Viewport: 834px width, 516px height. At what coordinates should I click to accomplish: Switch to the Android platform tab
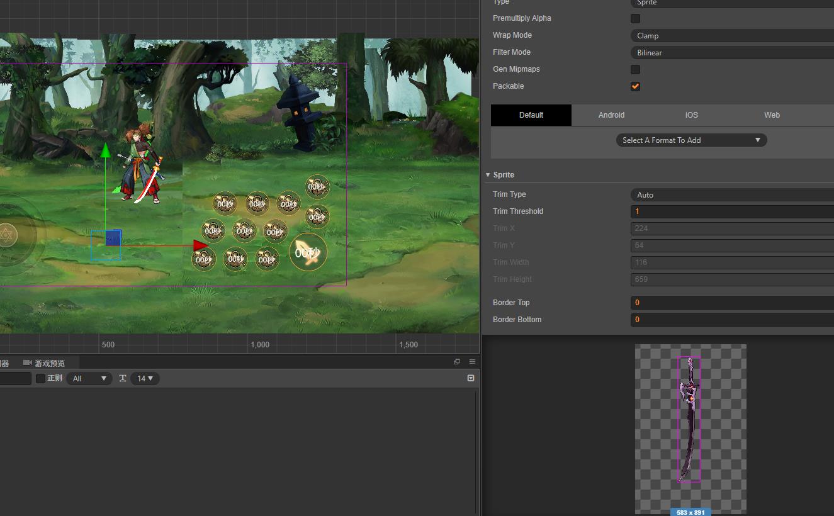(x=611, y=115)
